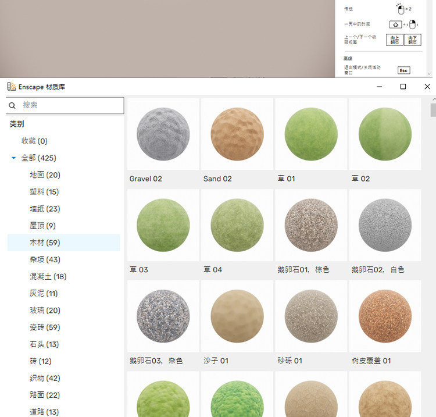This screenshot has width=436, height=417.
Task: Click the 向上翻页 page-up key icon
Action: (x=395, y=40)
